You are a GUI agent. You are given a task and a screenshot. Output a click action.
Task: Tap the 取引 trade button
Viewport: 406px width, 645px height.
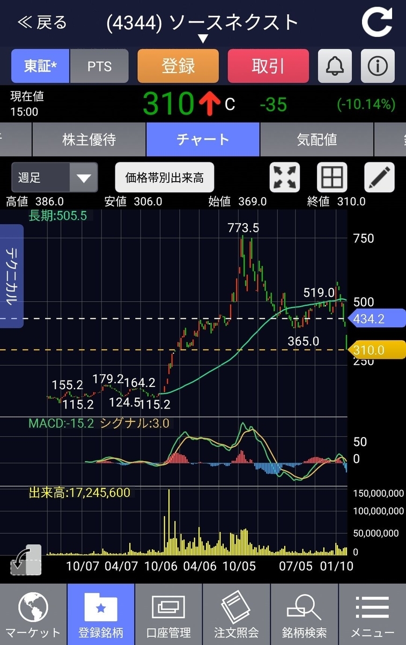[268, 66]
